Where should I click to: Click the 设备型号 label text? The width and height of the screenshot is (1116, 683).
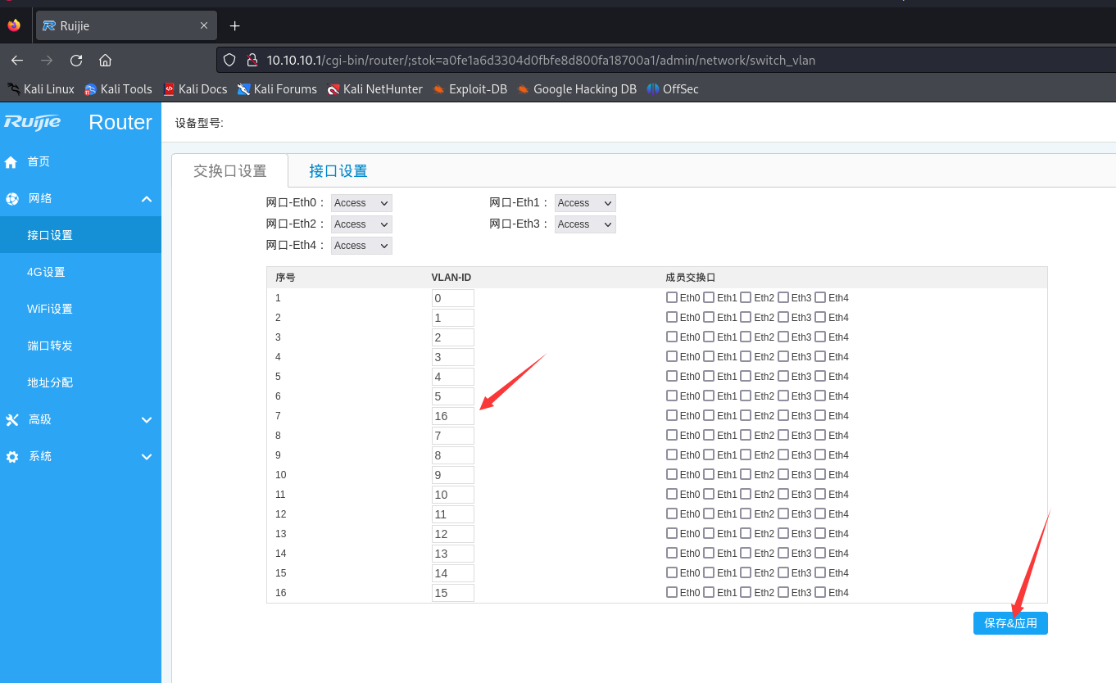click(199, 123)
